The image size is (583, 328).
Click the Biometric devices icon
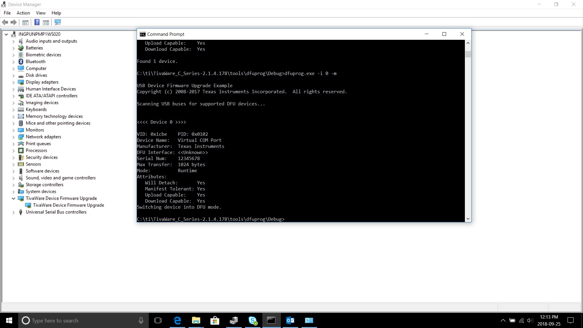click(21, 55)
